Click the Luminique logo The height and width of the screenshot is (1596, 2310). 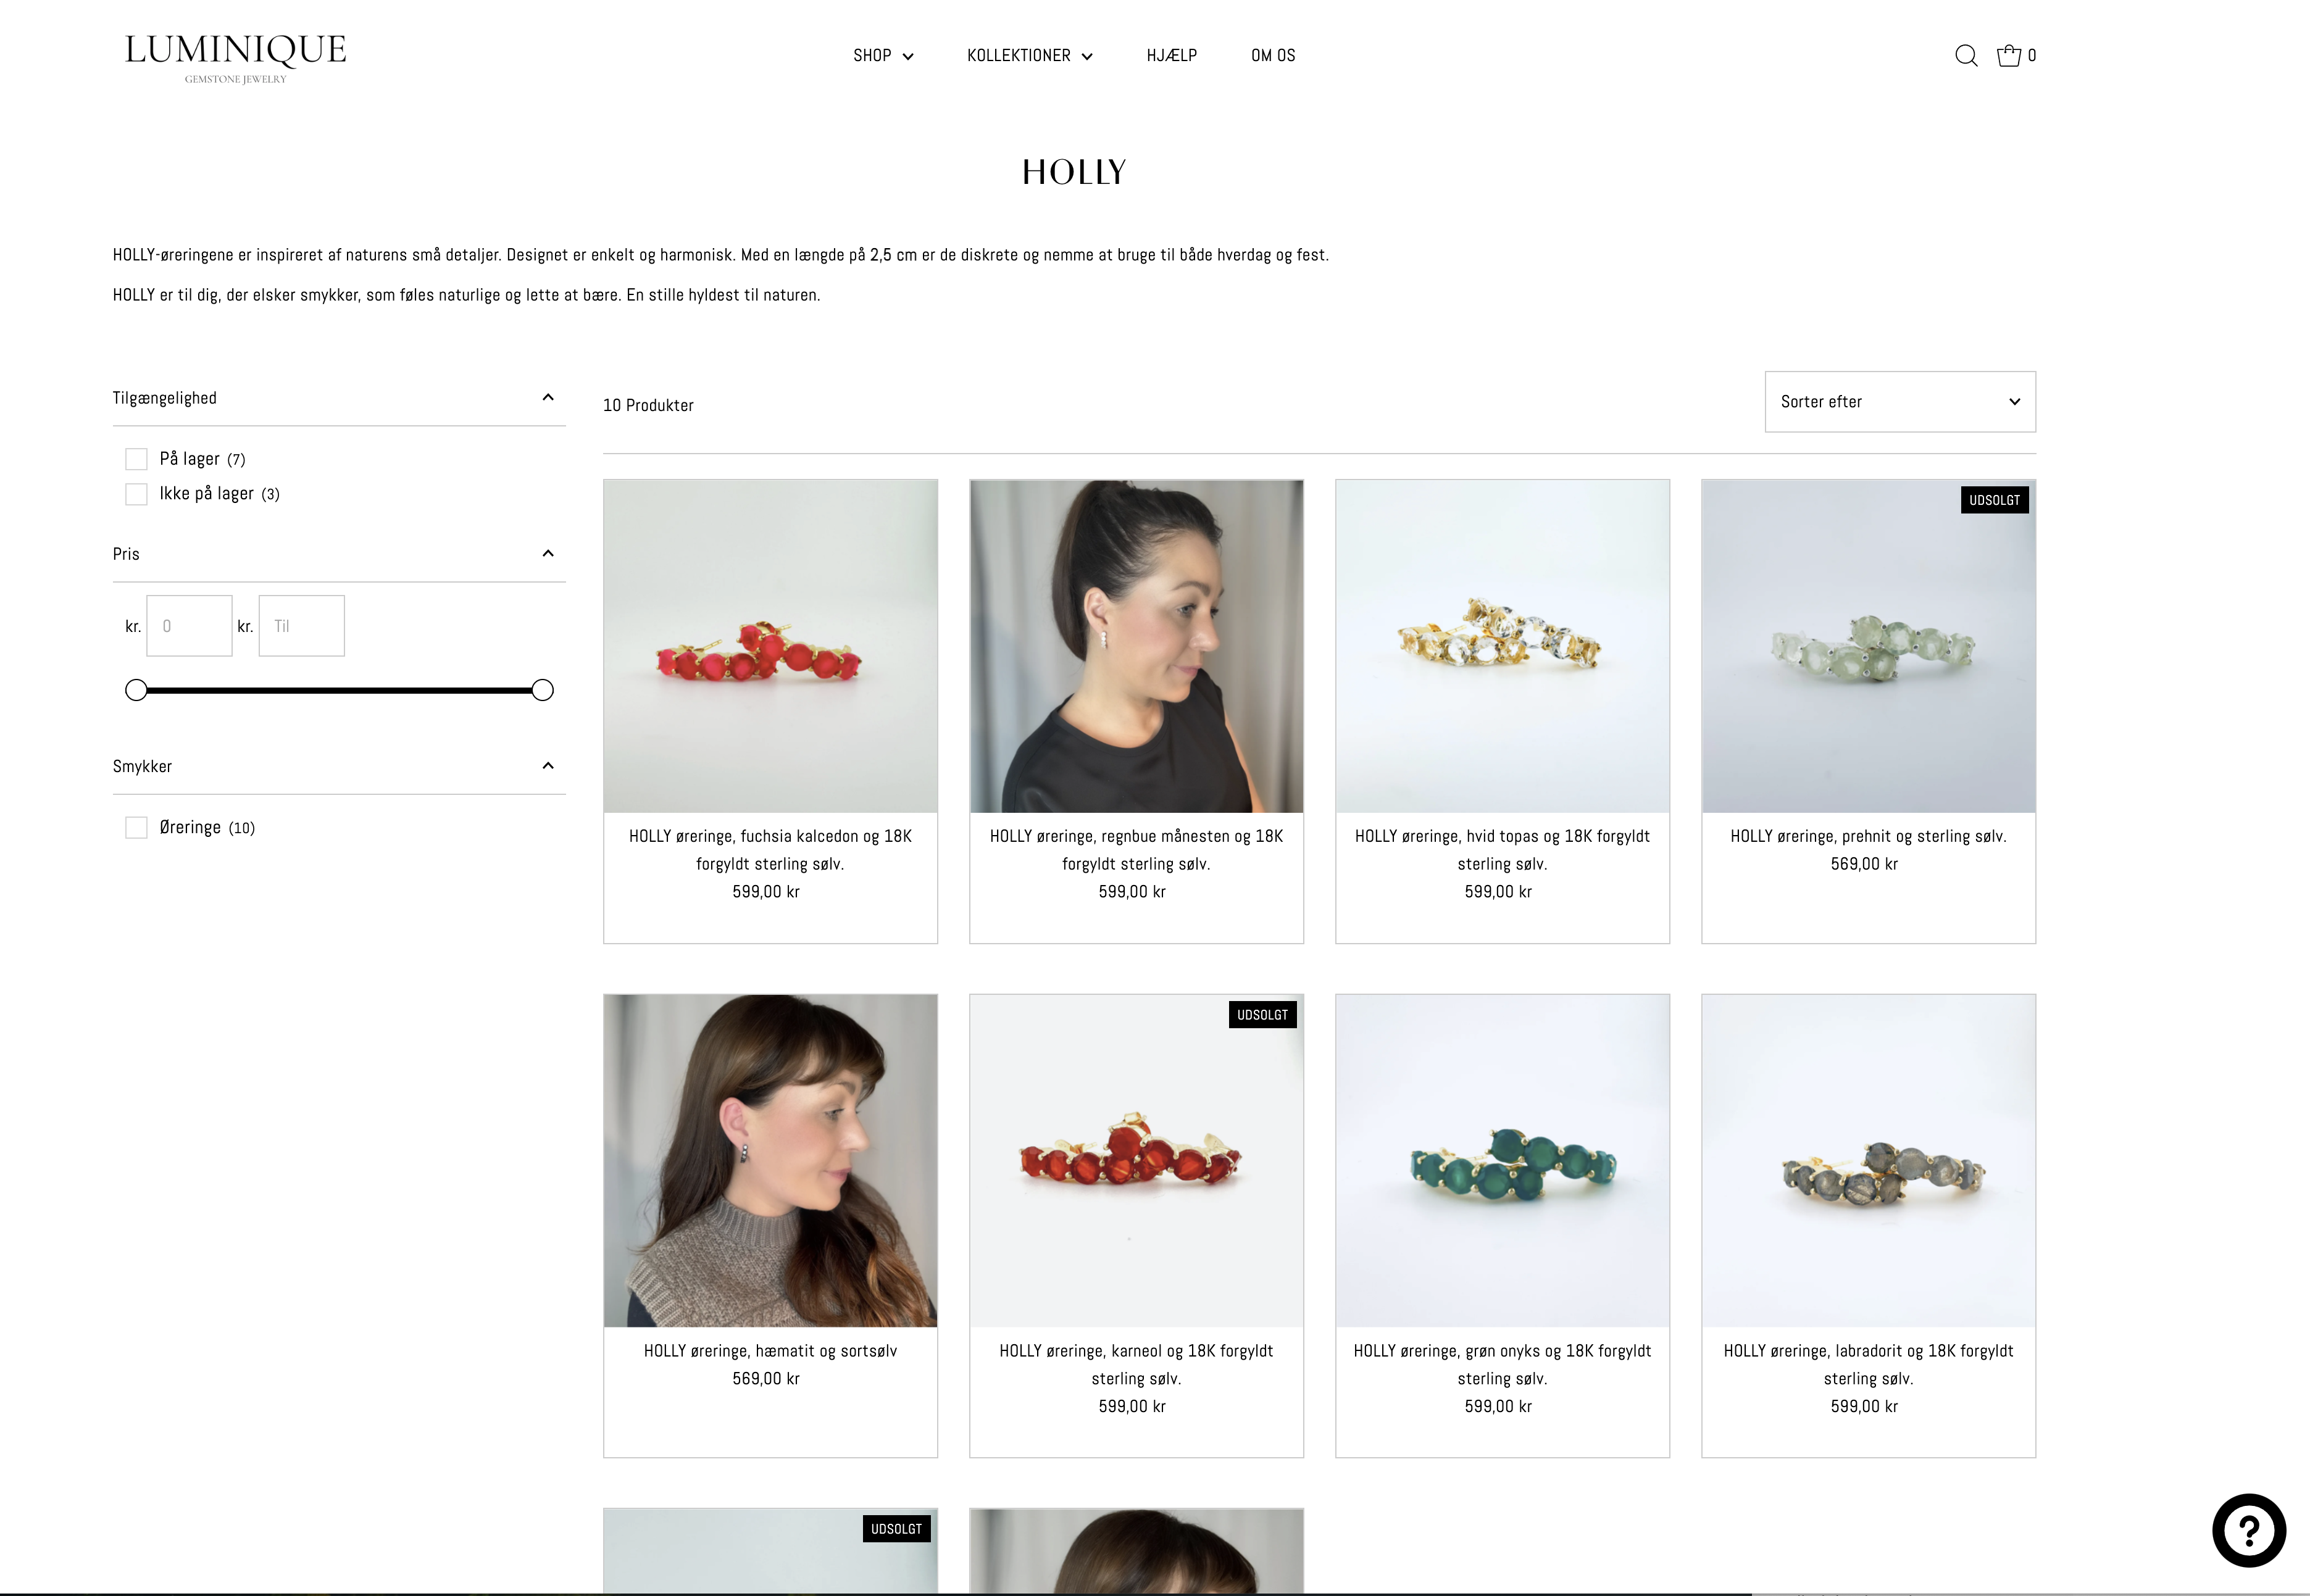(x=235, y=58)
